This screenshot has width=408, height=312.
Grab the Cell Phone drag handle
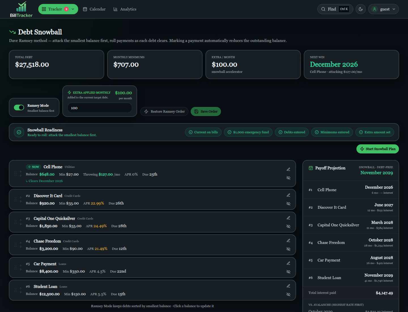pyautogui.click(x=16, y=174)
